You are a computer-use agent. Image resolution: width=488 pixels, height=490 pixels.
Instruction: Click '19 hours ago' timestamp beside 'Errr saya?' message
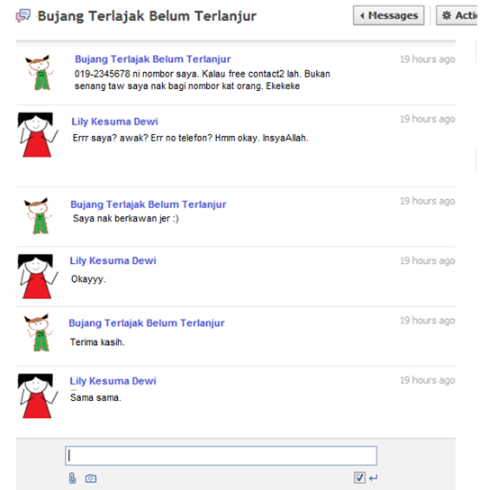[428, 119]
